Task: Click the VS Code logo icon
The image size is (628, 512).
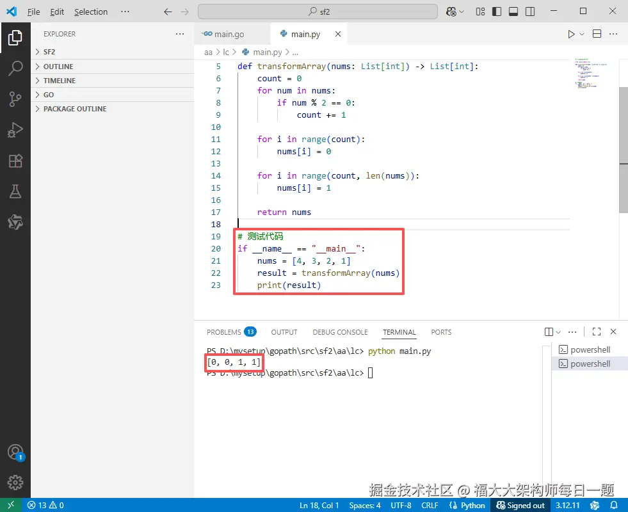Action: [x=12, y=12]
